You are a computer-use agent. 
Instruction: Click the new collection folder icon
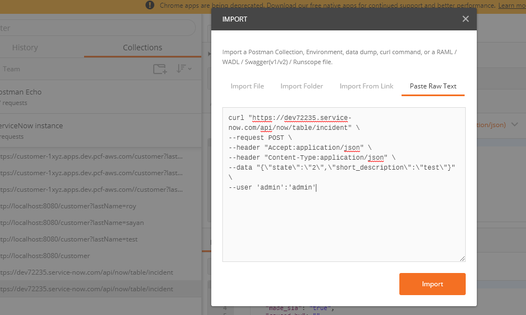click(159, 69)
